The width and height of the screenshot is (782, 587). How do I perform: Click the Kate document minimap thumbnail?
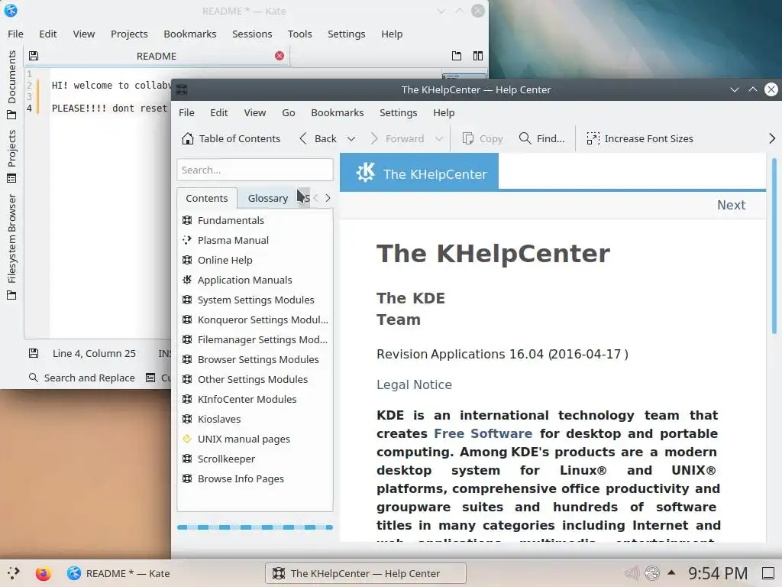464,76
